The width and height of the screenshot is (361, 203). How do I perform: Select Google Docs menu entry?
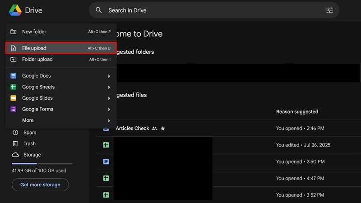coord(61,76)
